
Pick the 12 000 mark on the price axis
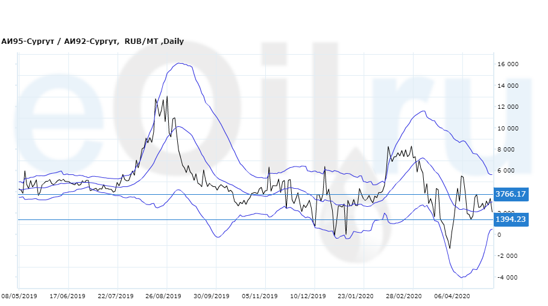(507, 107)
